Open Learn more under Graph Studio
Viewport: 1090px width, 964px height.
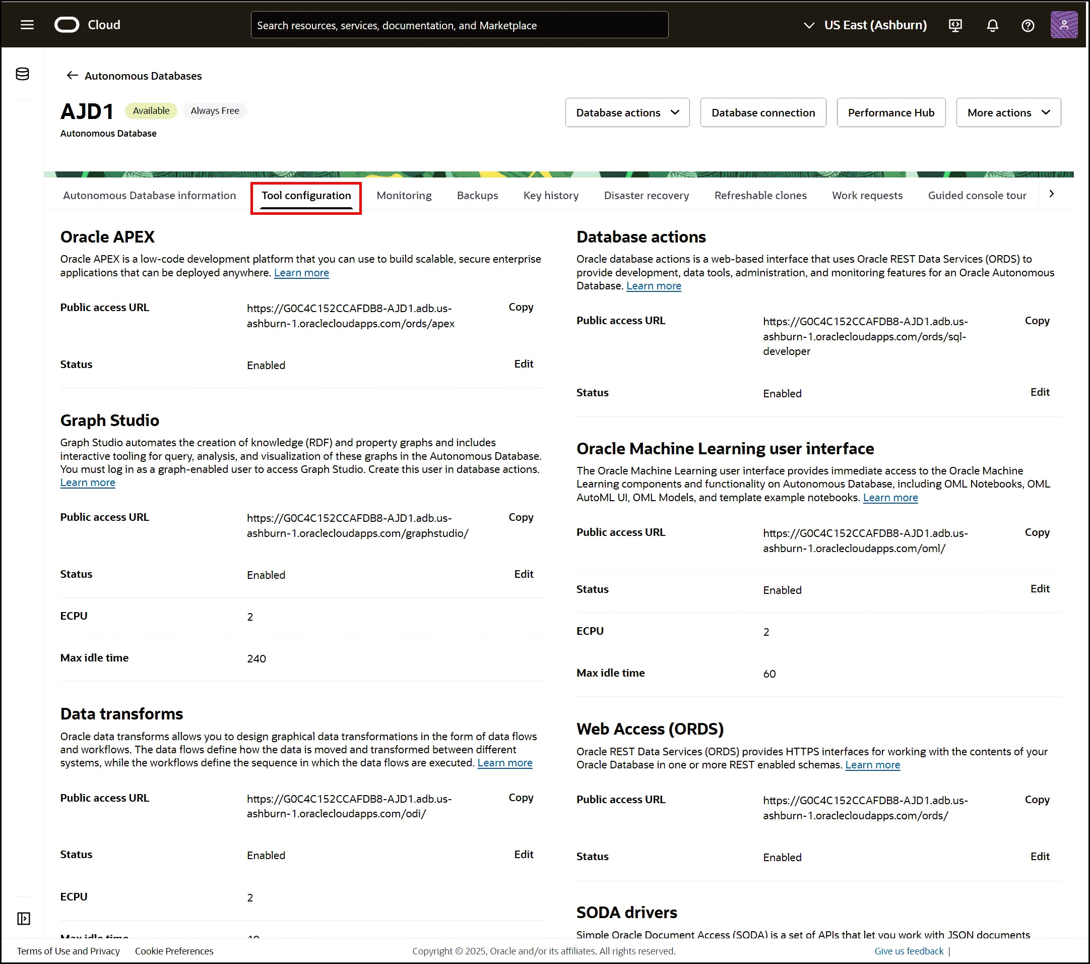pos(88,483)
